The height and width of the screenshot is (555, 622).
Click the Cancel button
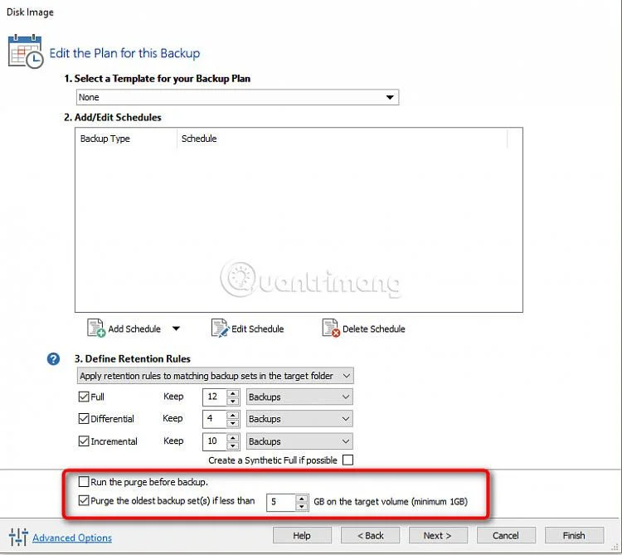(x=506, y=535)
